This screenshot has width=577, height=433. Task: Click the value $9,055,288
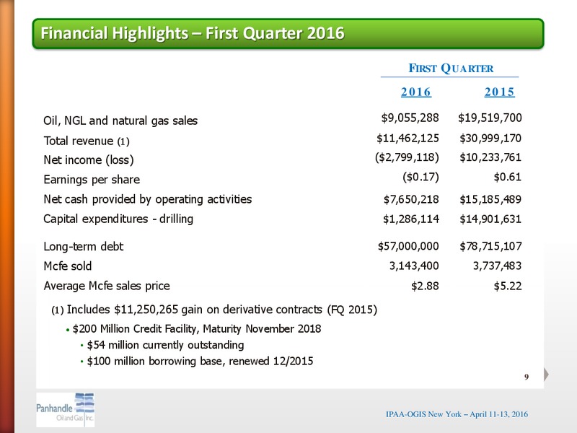click(x=410, y=118)
